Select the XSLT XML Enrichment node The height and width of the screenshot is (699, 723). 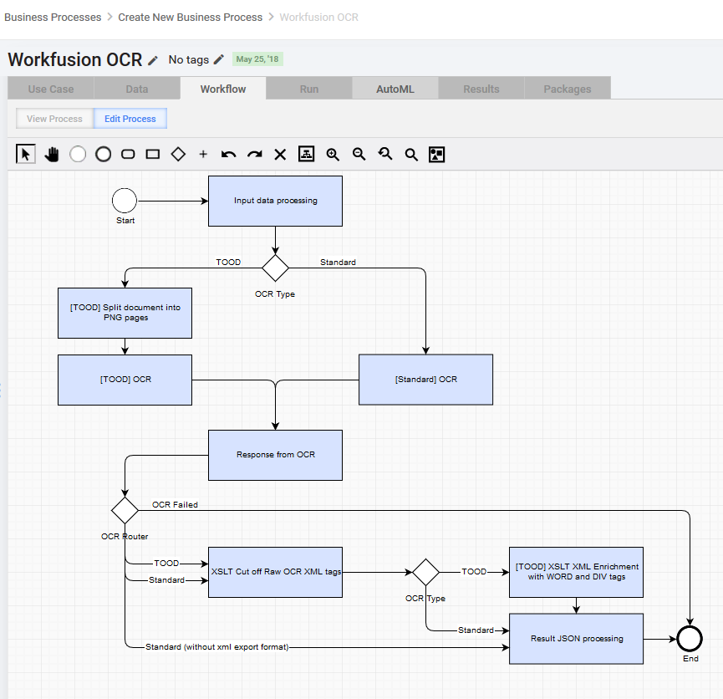[577, 572]
